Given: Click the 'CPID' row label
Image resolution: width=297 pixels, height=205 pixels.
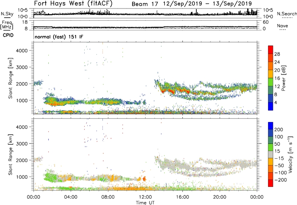Looking at the screenshot, I should (8, 35).
